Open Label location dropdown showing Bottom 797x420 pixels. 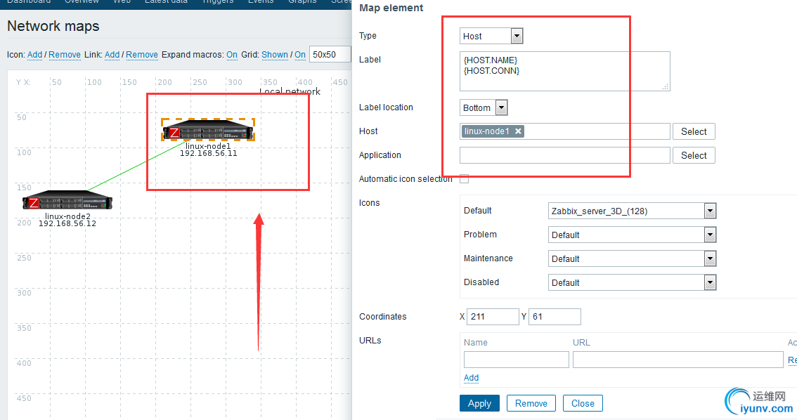click(484, 107)
